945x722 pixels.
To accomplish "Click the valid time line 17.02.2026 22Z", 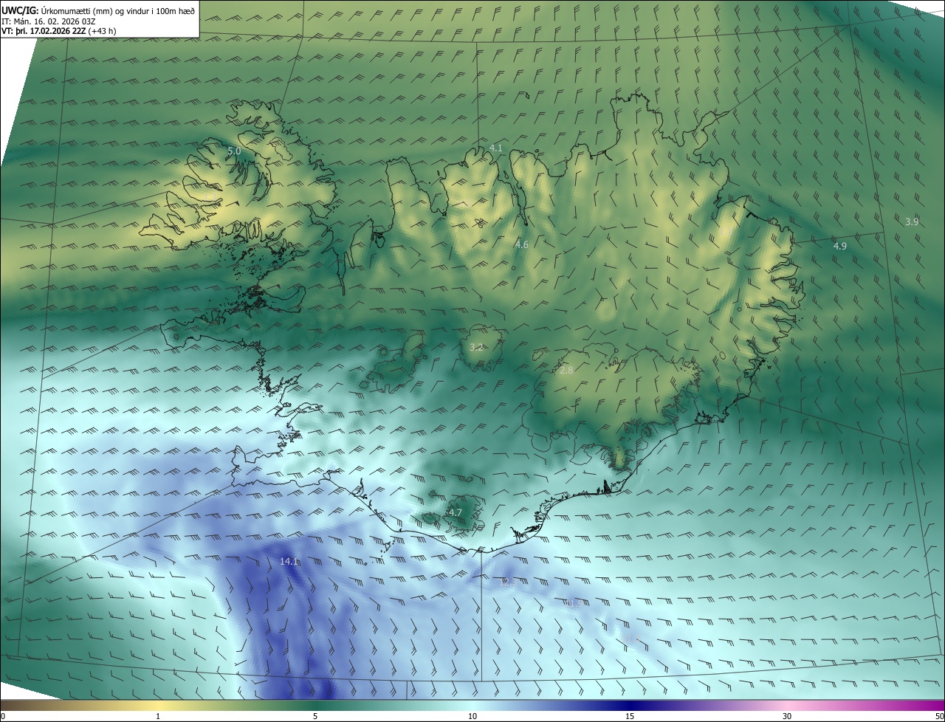I will tap(58, 30).
